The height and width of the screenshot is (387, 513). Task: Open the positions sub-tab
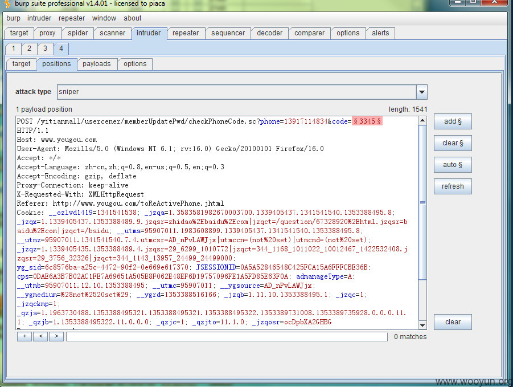pos(56,64)
